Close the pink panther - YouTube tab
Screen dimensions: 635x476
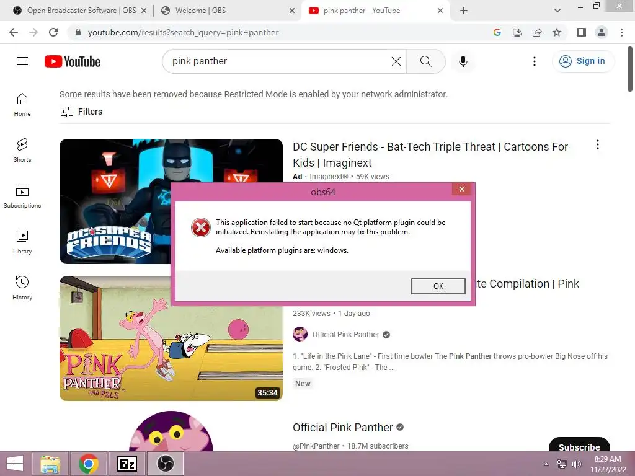[x=440, y=11]
